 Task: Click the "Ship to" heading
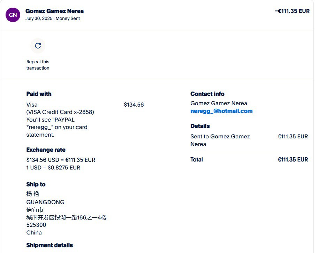click(36, 185)
